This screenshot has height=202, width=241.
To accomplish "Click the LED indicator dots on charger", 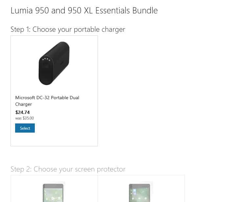I will coord(46,59).
